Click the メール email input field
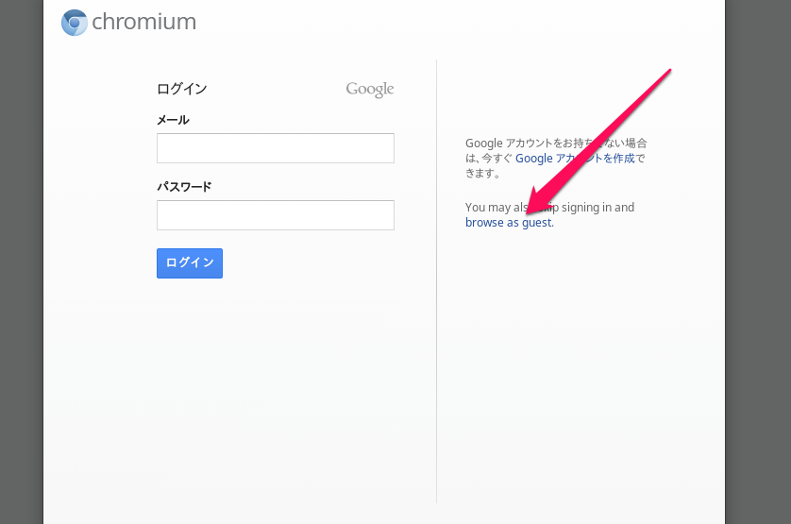Screen dimensions: 791x524 276,148
